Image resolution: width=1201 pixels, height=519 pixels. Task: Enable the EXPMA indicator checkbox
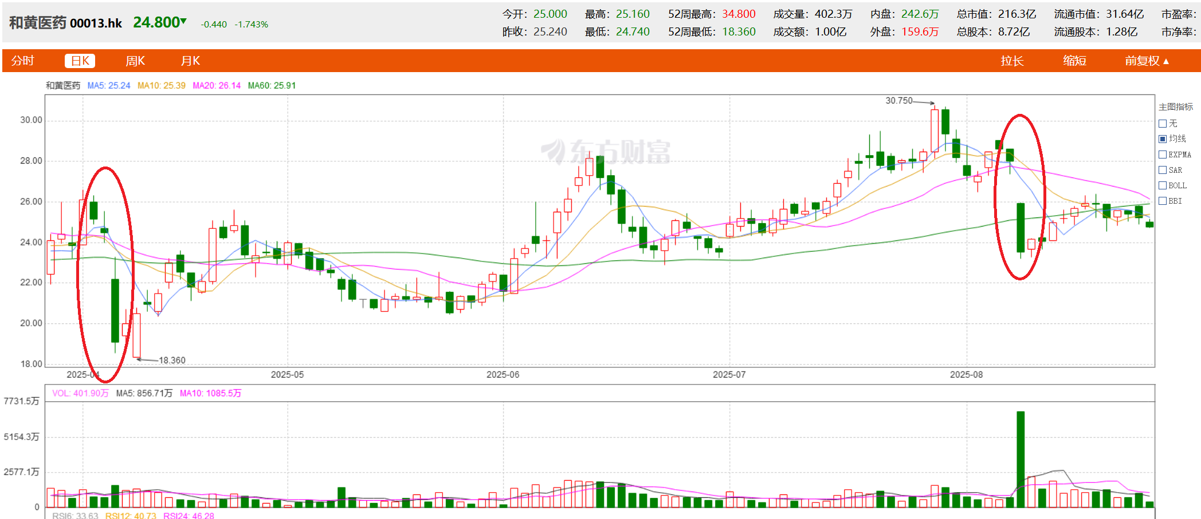(1163, 154)
